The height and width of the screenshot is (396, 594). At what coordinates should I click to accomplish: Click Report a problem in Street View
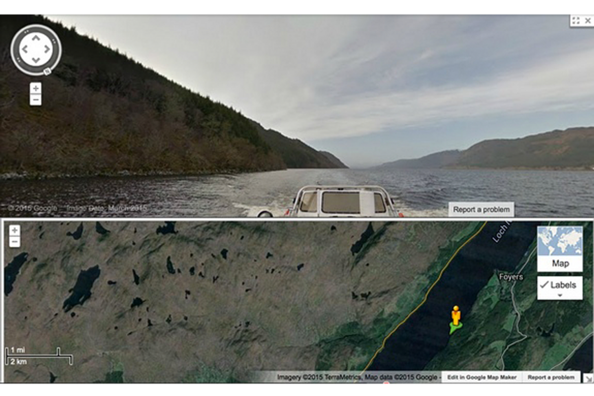coord(481,209)
